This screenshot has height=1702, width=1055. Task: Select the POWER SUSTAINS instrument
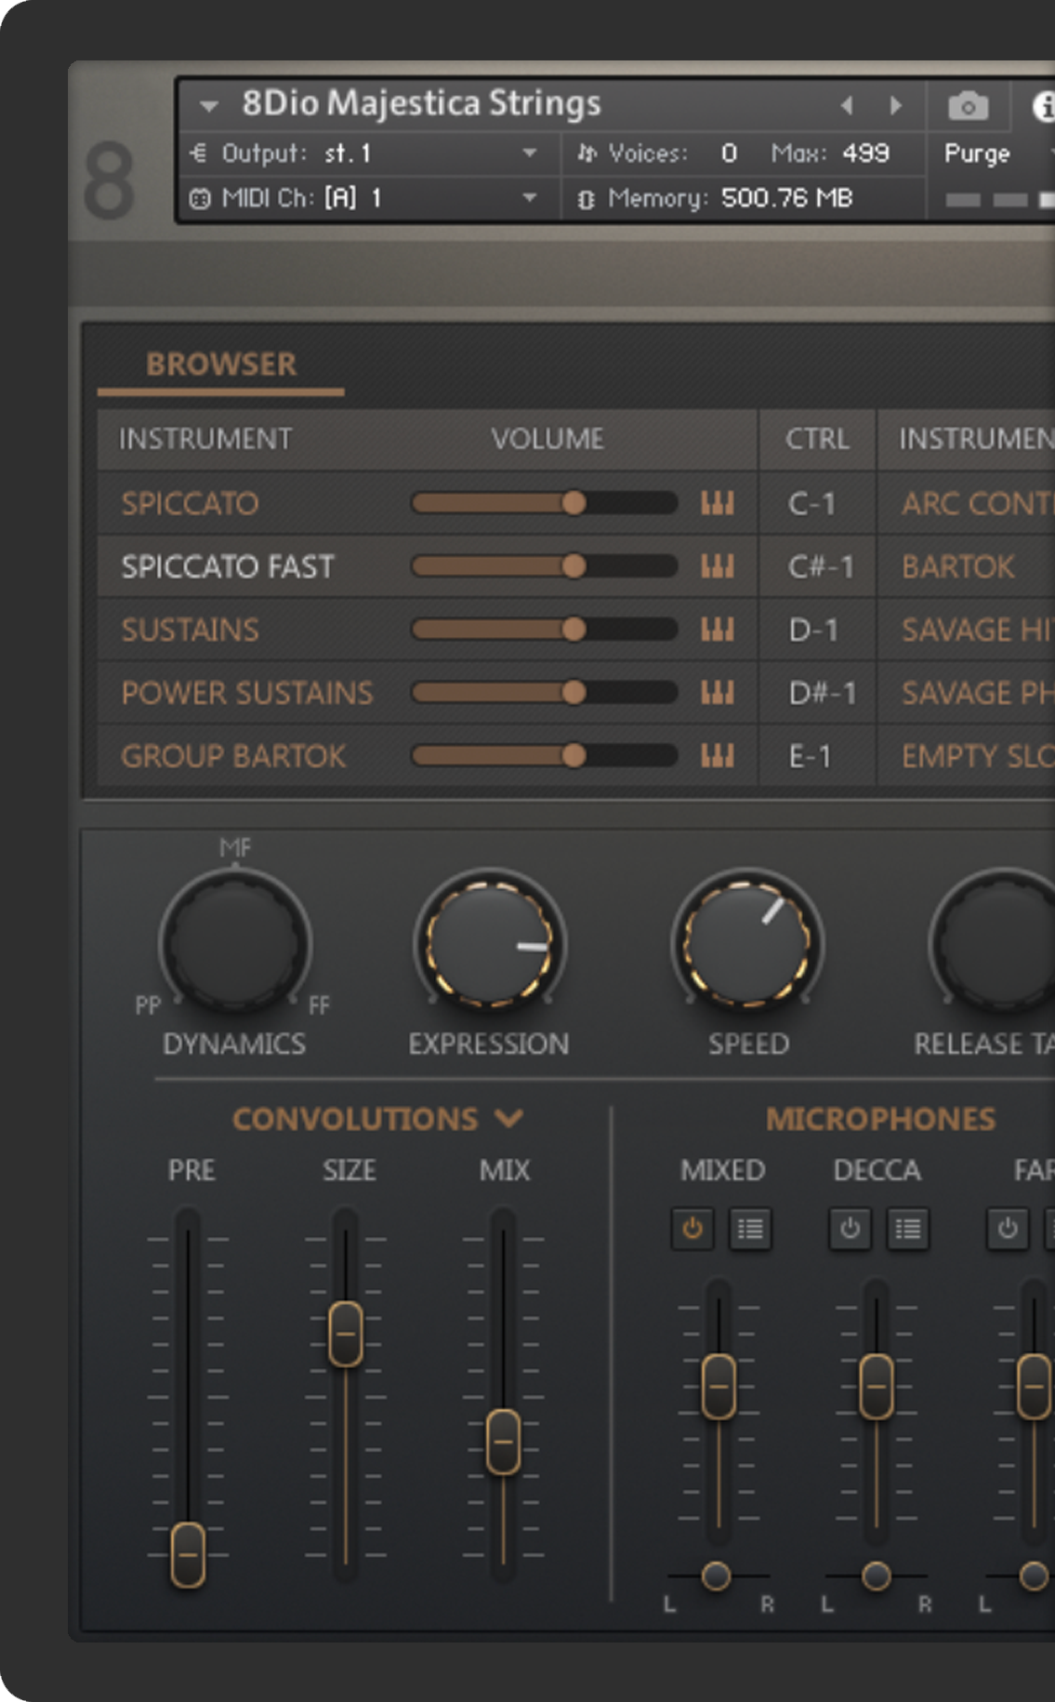pos(247,693)
